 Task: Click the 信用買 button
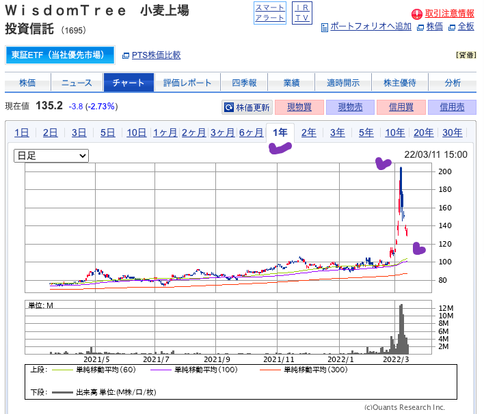401,107
